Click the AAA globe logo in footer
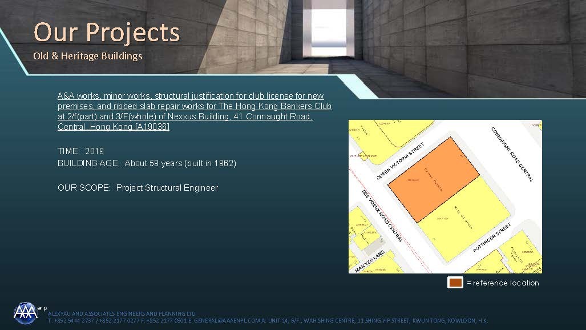The height and width of the screenshot is (330, 586). tap(25, 312)
